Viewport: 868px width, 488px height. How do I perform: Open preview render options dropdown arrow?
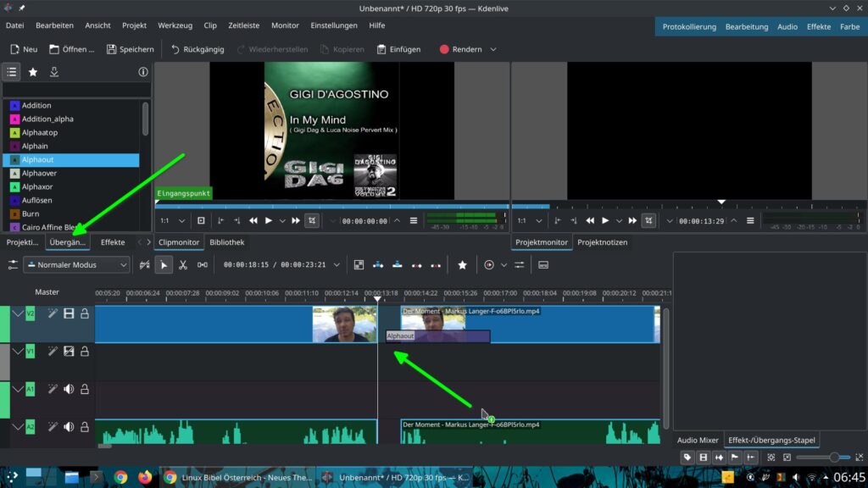(x=504, y=265)
